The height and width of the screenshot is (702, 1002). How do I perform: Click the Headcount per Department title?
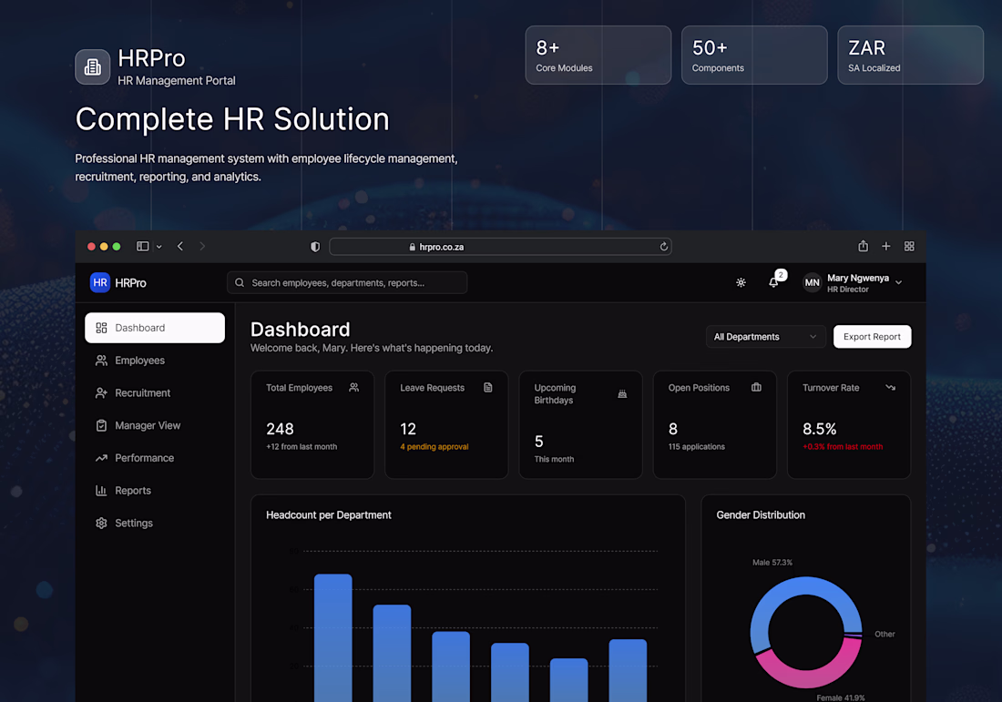coord(329,514)
